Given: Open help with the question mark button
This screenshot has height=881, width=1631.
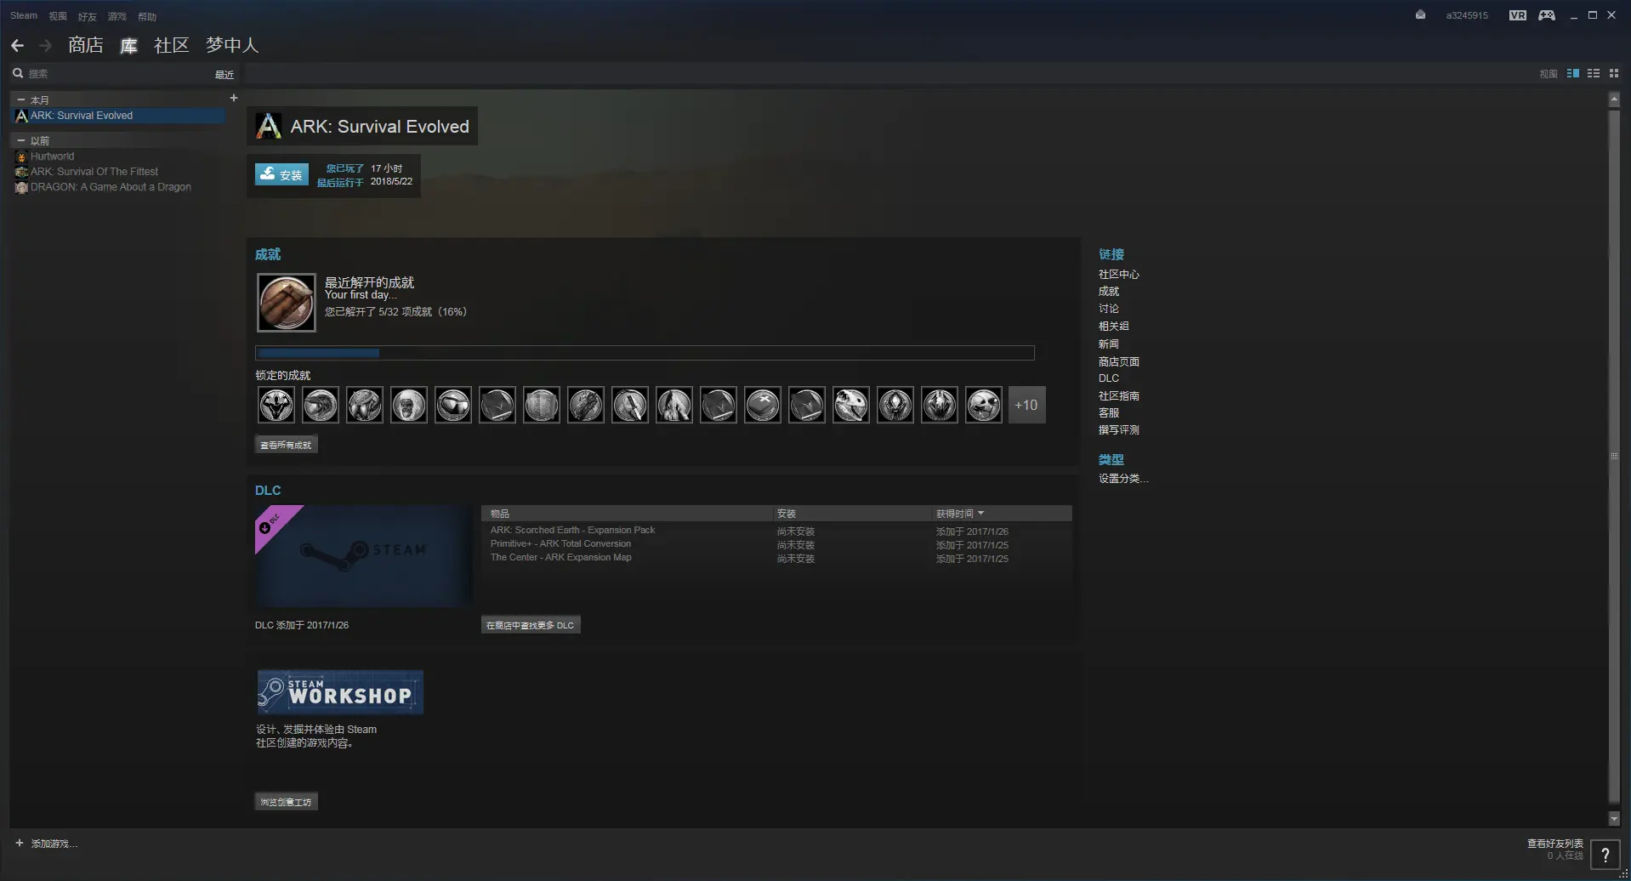Looking at the screenshot, I should click(1605, 855).
